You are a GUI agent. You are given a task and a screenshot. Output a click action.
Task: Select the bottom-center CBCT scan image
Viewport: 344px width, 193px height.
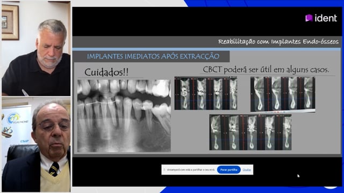(x=250, y=132)
